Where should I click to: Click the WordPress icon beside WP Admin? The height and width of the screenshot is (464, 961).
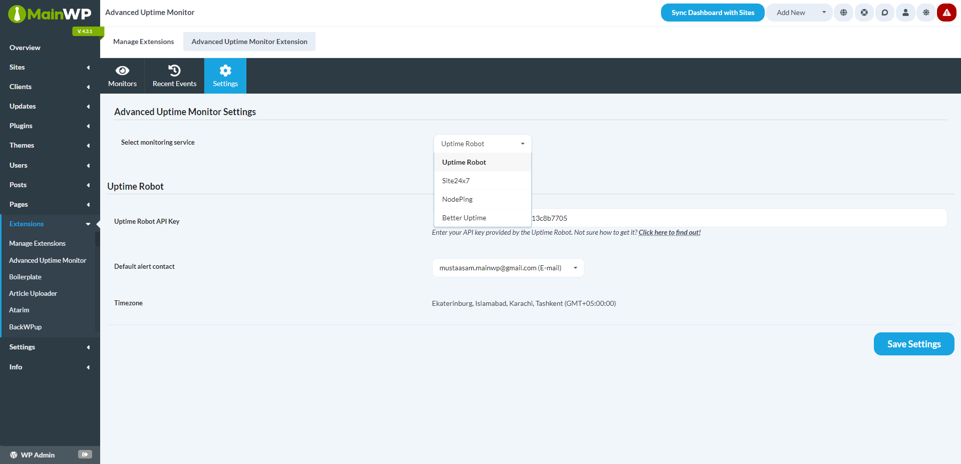[x=14, y=455]
